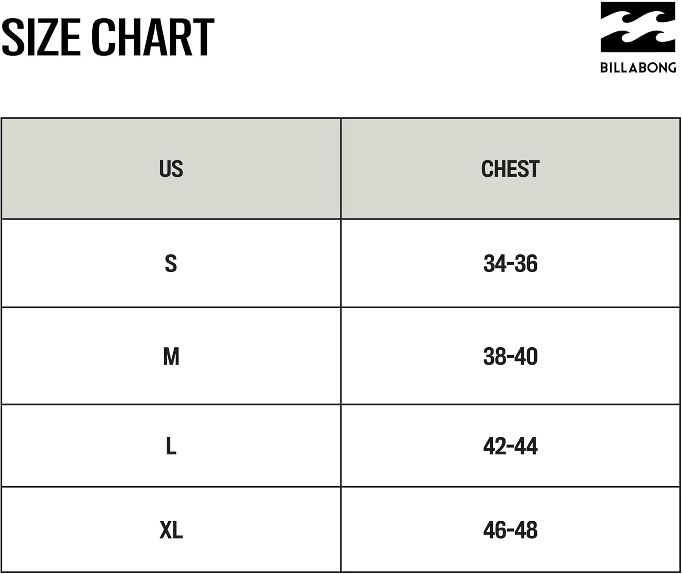Select the CHEST column header
This screenshot has height=574, width=682.
tap(511, 169)
